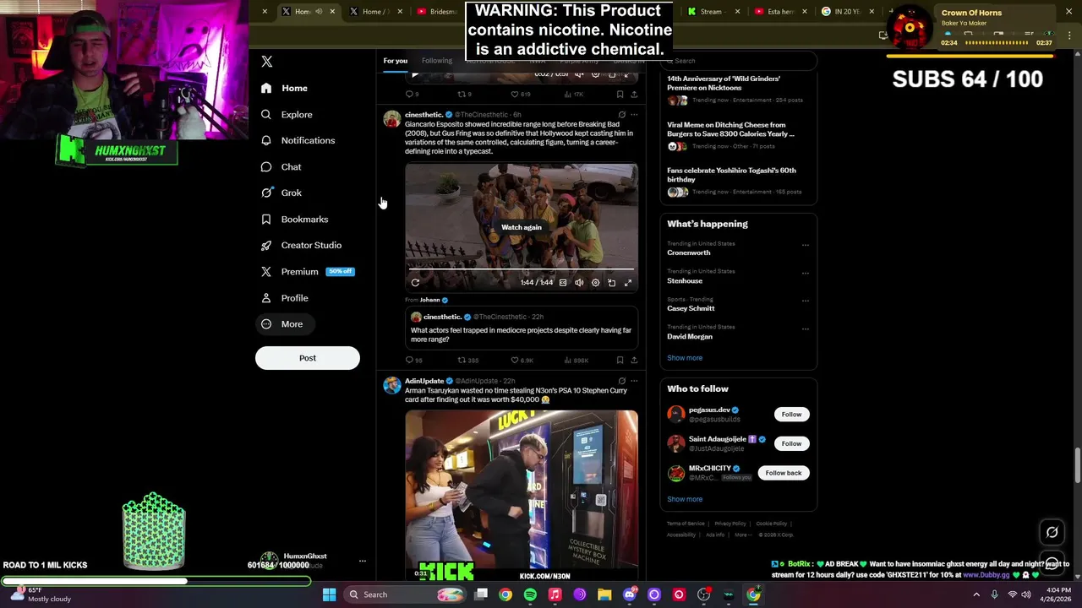Click the Grok floating button

tap(1052, 532)
